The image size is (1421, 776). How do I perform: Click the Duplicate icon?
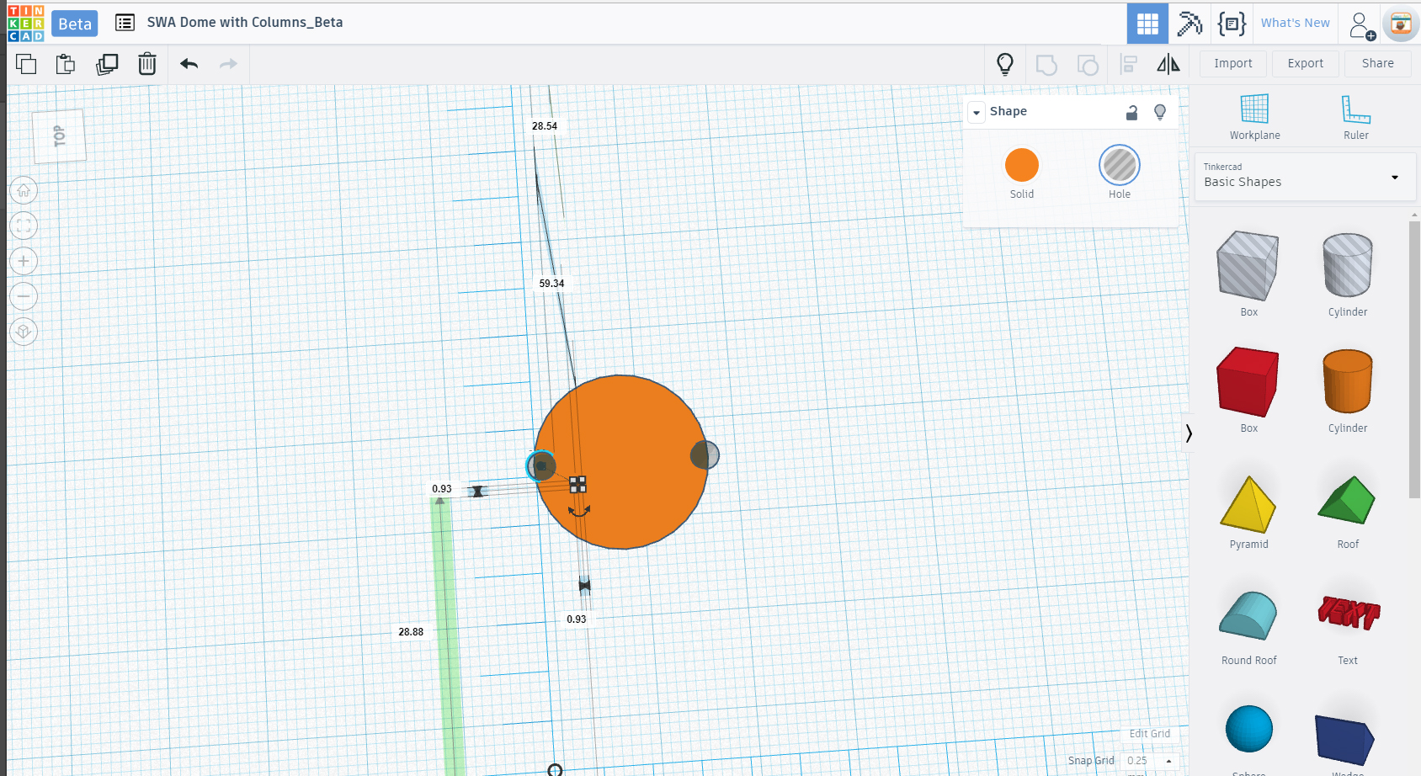pos(107,64)
